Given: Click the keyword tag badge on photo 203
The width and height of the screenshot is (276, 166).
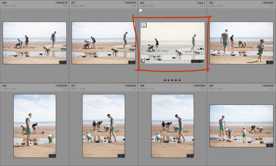Looking at the screenshot, I should point(268,62).
